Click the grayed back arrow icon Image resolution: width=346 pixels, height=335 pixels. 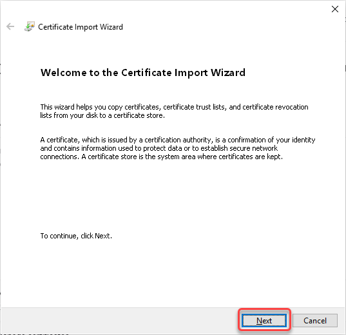coord(10,26)
